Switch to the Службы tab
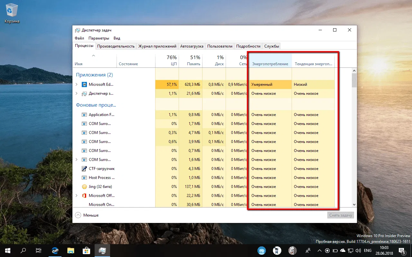 [272, 46]
